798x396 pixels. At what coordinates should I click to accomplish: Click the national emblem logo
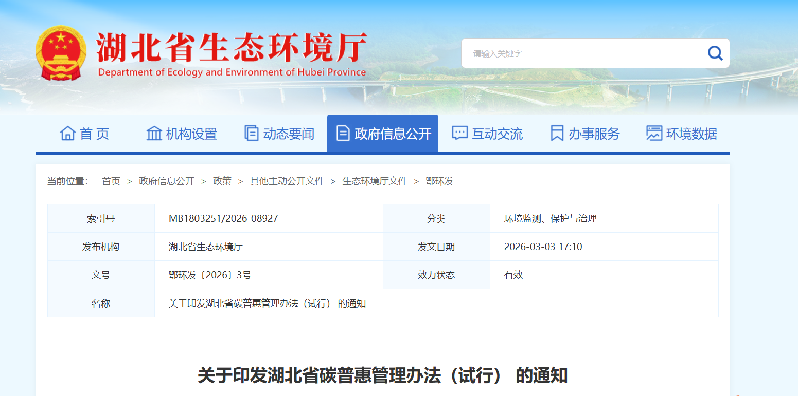61,53
